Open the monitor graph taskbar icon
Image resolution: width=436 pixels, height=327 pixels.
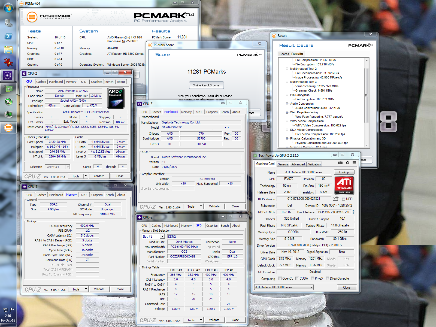click(8, 114)
